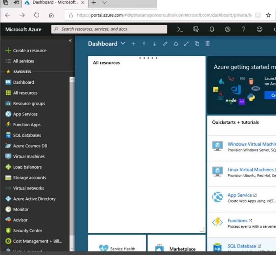Open All resources in the sidebar
This screenshot has height=255, width=276.
tap(22, 93)
